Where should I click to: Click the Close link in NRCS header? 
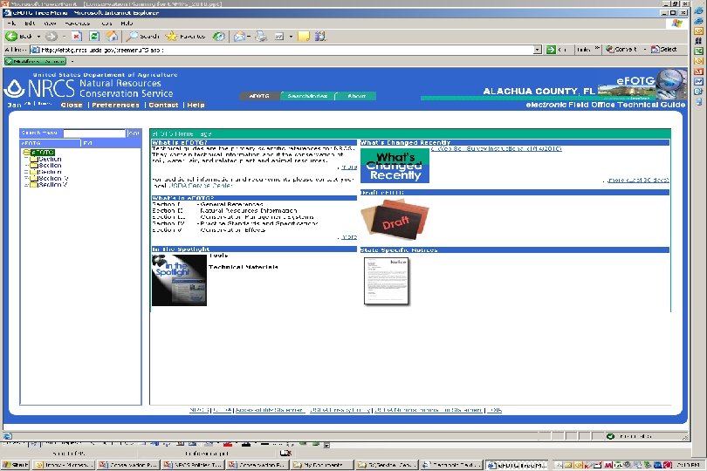pyautogui.click(x=72, y=105)
